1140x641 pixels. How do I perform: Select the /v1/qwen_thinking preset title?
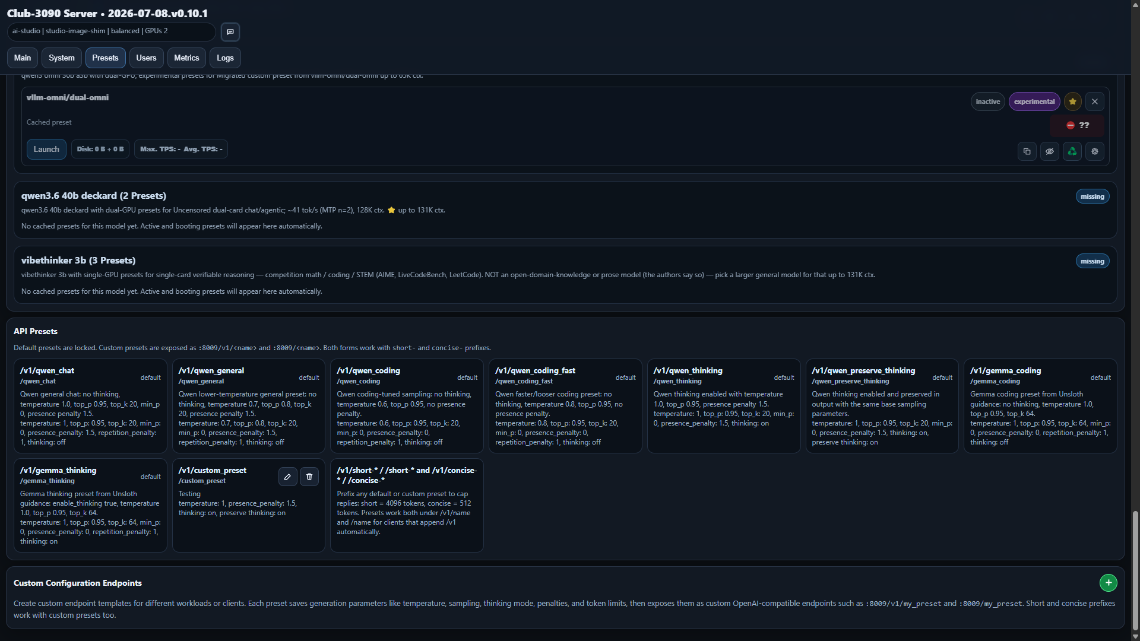pos(688,370)
